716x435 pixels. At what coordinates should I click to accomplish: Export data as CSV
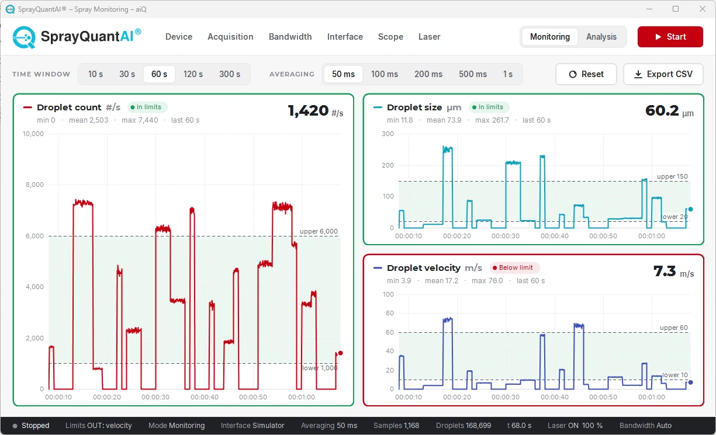point(663,74)
